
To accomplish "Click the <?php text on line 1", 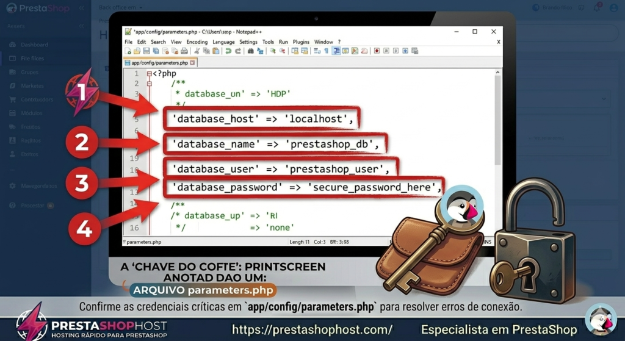I will pos(164,73).
